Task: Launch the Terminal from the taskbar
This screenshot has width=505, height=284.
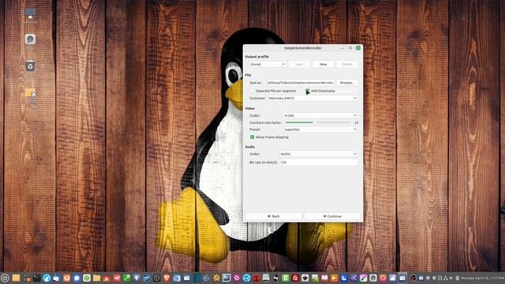Action: pos(36,278)
